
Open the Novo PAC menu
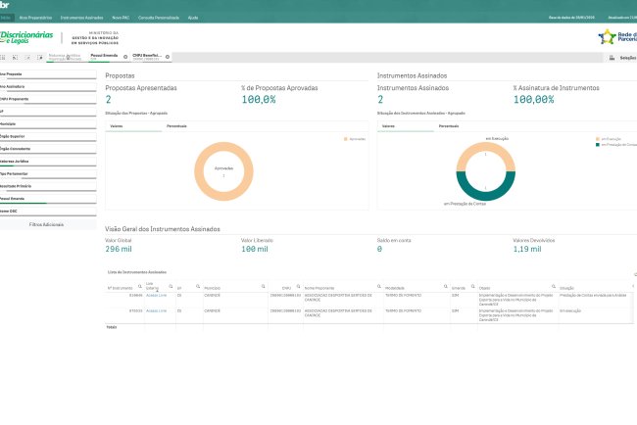[121, 18]
